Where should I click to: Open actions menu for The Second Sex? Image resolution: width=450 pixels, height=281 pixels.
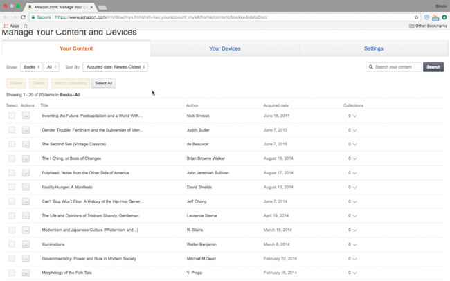click(x=26, y=144)
